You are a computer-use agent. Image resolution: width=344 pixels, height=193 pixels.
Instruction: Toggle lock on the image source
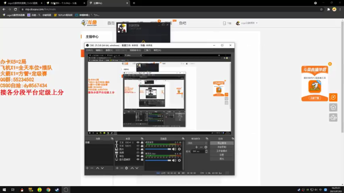[142, 149]
